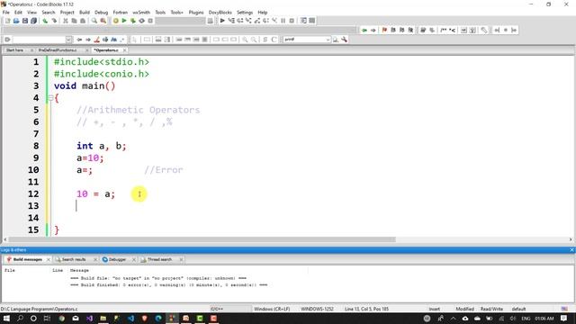Open the File menu
Viewport: 576px width, 324px height.
pyautogui.click(x=6, y=12)
